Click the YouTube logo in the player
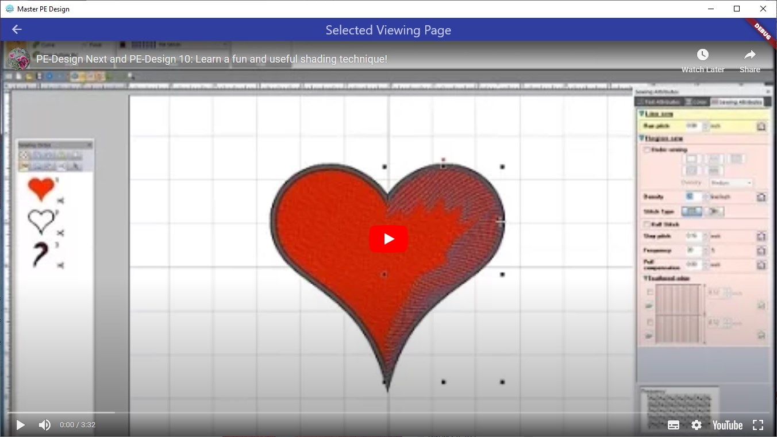 pyautogui.click(x=726, y=425)
